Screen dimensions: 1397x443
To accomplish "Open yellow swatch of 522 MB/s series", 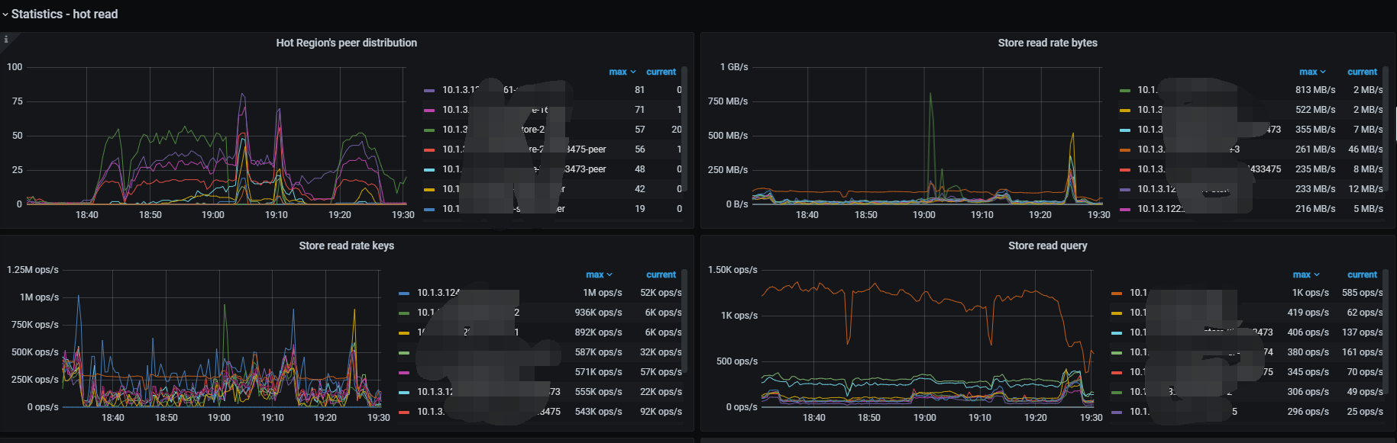I will pyautogui.click(x=1124, y=110).
